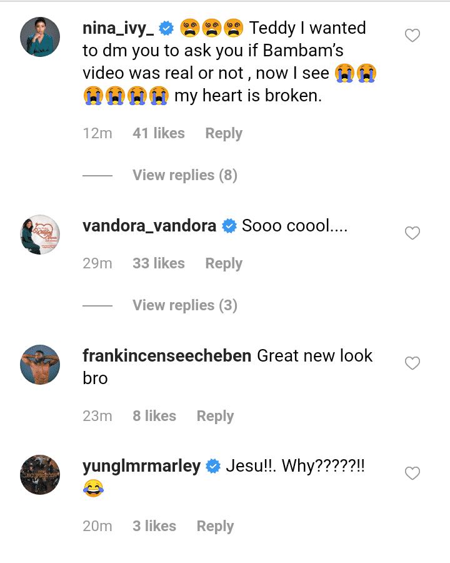This screenshot has height=563, width=450.
Task: Open nina_ivy_'s profile picture
Action: tap(40, 37)
